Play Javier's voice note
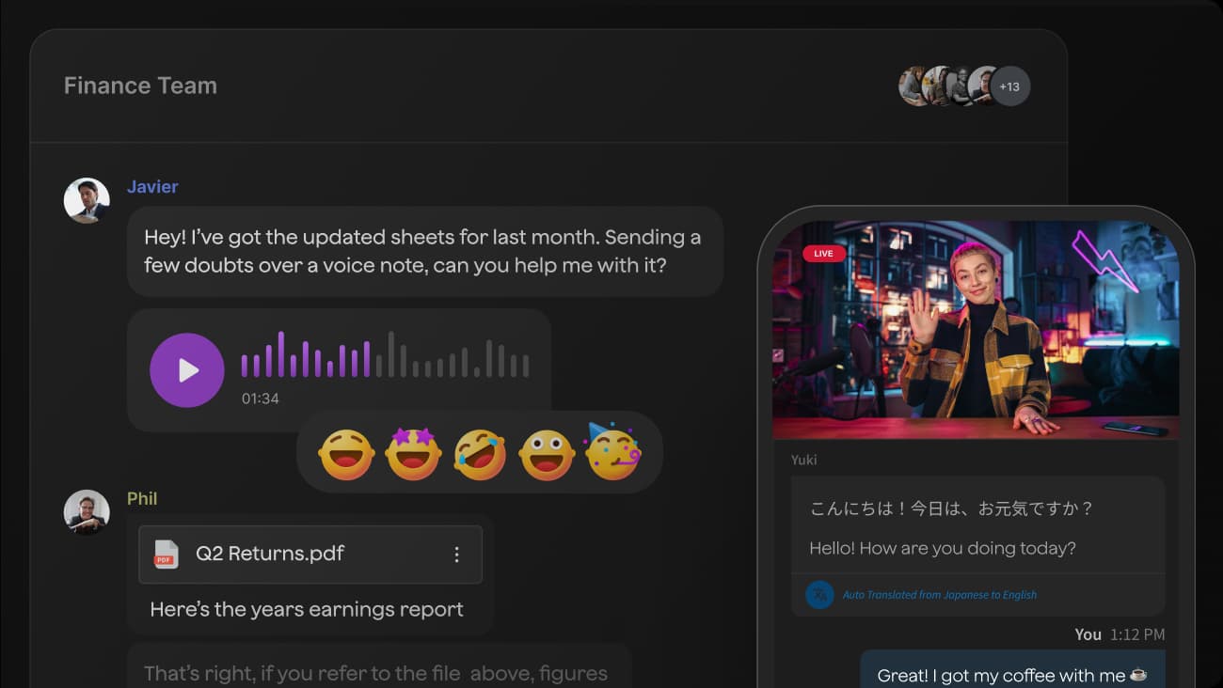The height and width of the screenshot is (688, 1223). (x=187, y=370)
